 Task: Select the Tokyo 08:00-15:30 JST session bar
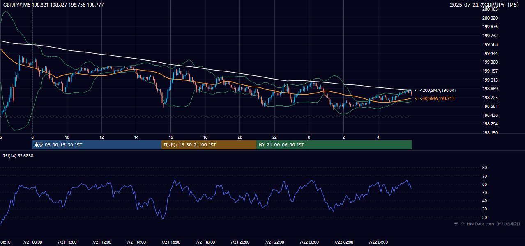[97, 145]
